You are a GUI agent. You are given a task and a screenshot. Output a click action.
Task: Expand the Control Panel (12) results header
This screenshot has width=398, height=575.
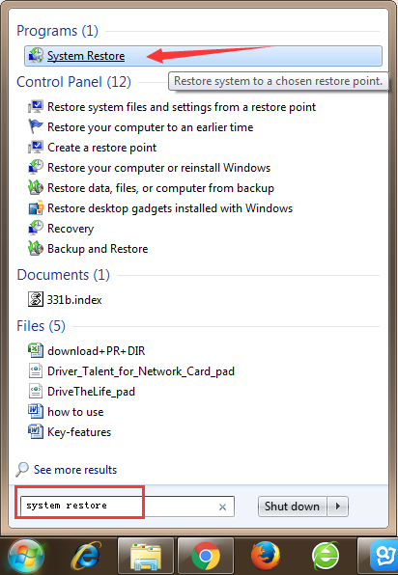[x=73, y=82]
